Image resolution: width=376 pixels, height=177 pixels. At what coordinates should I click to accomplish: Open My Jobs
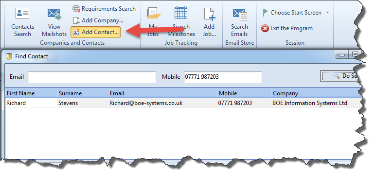[153, 22]
